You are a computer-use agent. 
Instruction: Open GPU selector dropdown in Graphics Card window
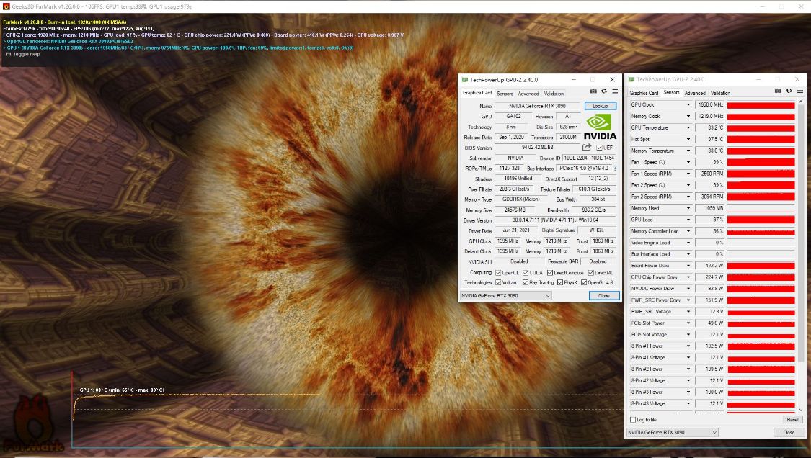tap(506, 296)
